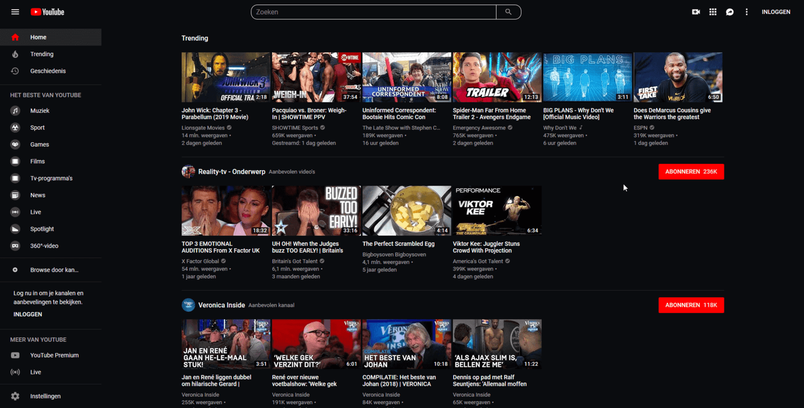Open 'WELKE GEK VERZINT DIT?' thumbnail
The height and width of the screenshot is (408, 804).
click(316, 344)
